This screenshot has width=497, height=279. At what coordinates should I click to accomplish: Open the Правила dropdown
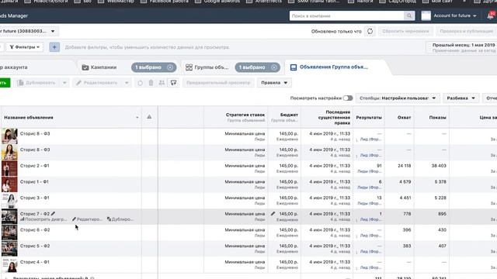(274, 83)
